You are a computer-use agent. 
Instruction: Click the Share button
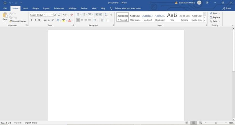pyautogui.click(x=227, y=8)
